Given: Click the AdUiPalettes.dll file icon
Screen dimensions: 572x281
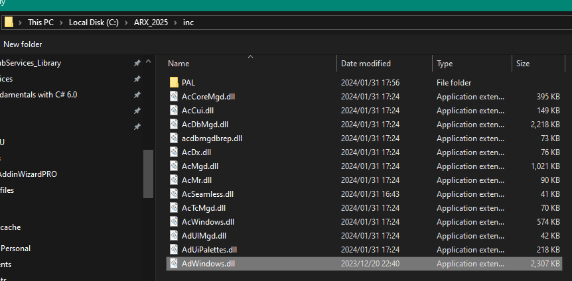Looking at the screenshot, I should [x=175, y=250].
